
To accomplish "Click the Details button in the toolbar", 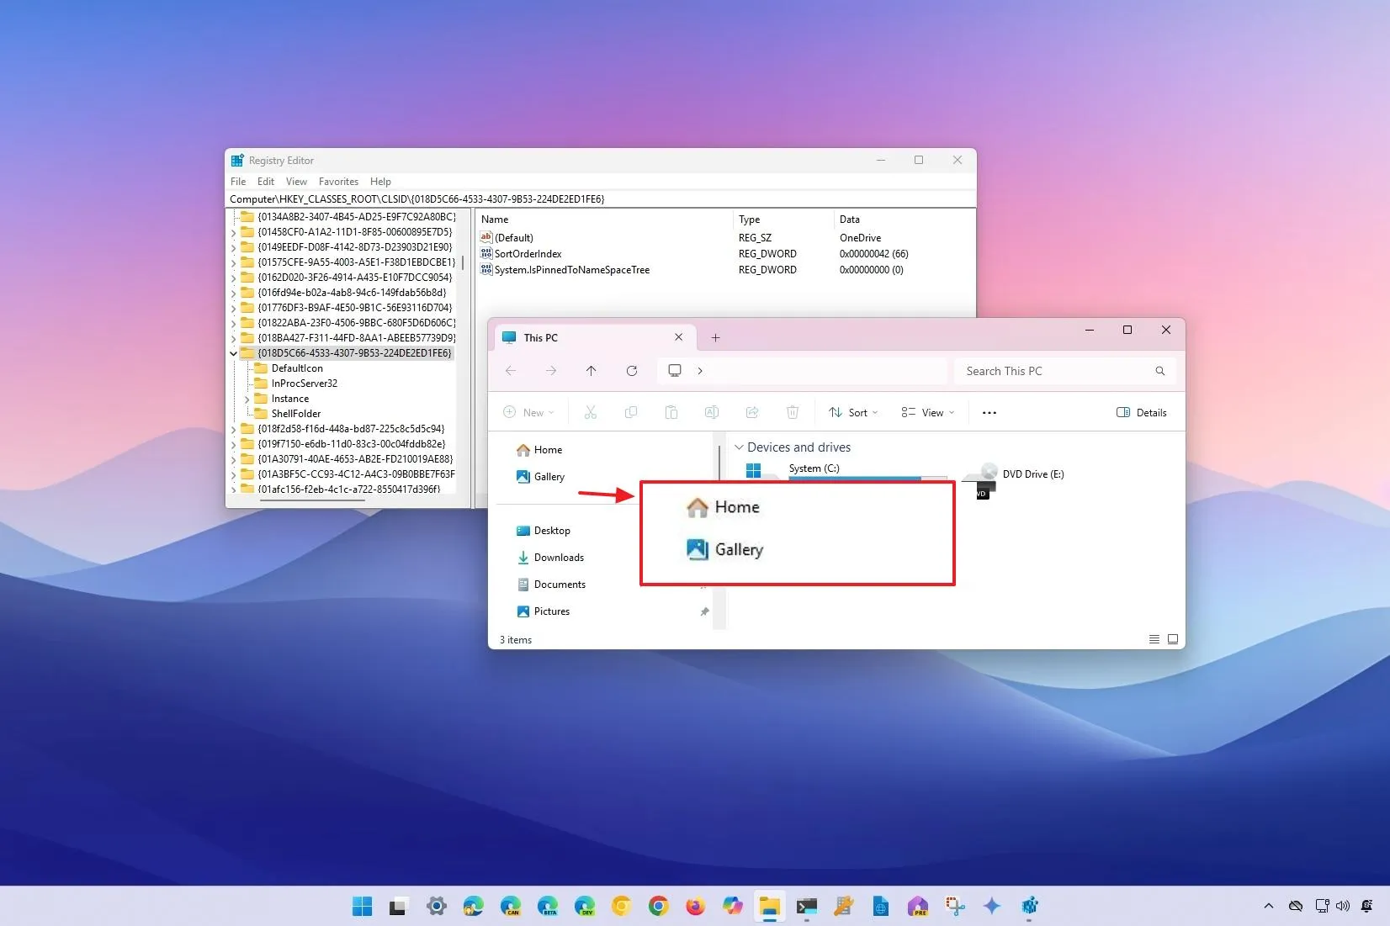I will tap(1141, 412).
